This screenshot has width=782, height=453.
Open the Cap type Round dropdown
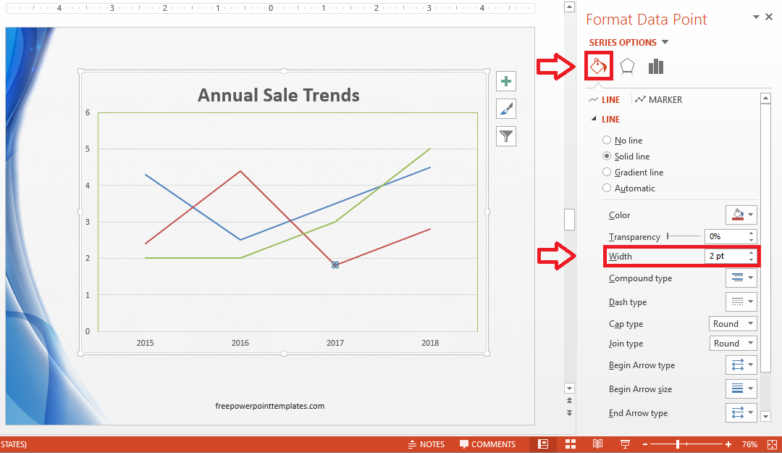pos(733,323)
